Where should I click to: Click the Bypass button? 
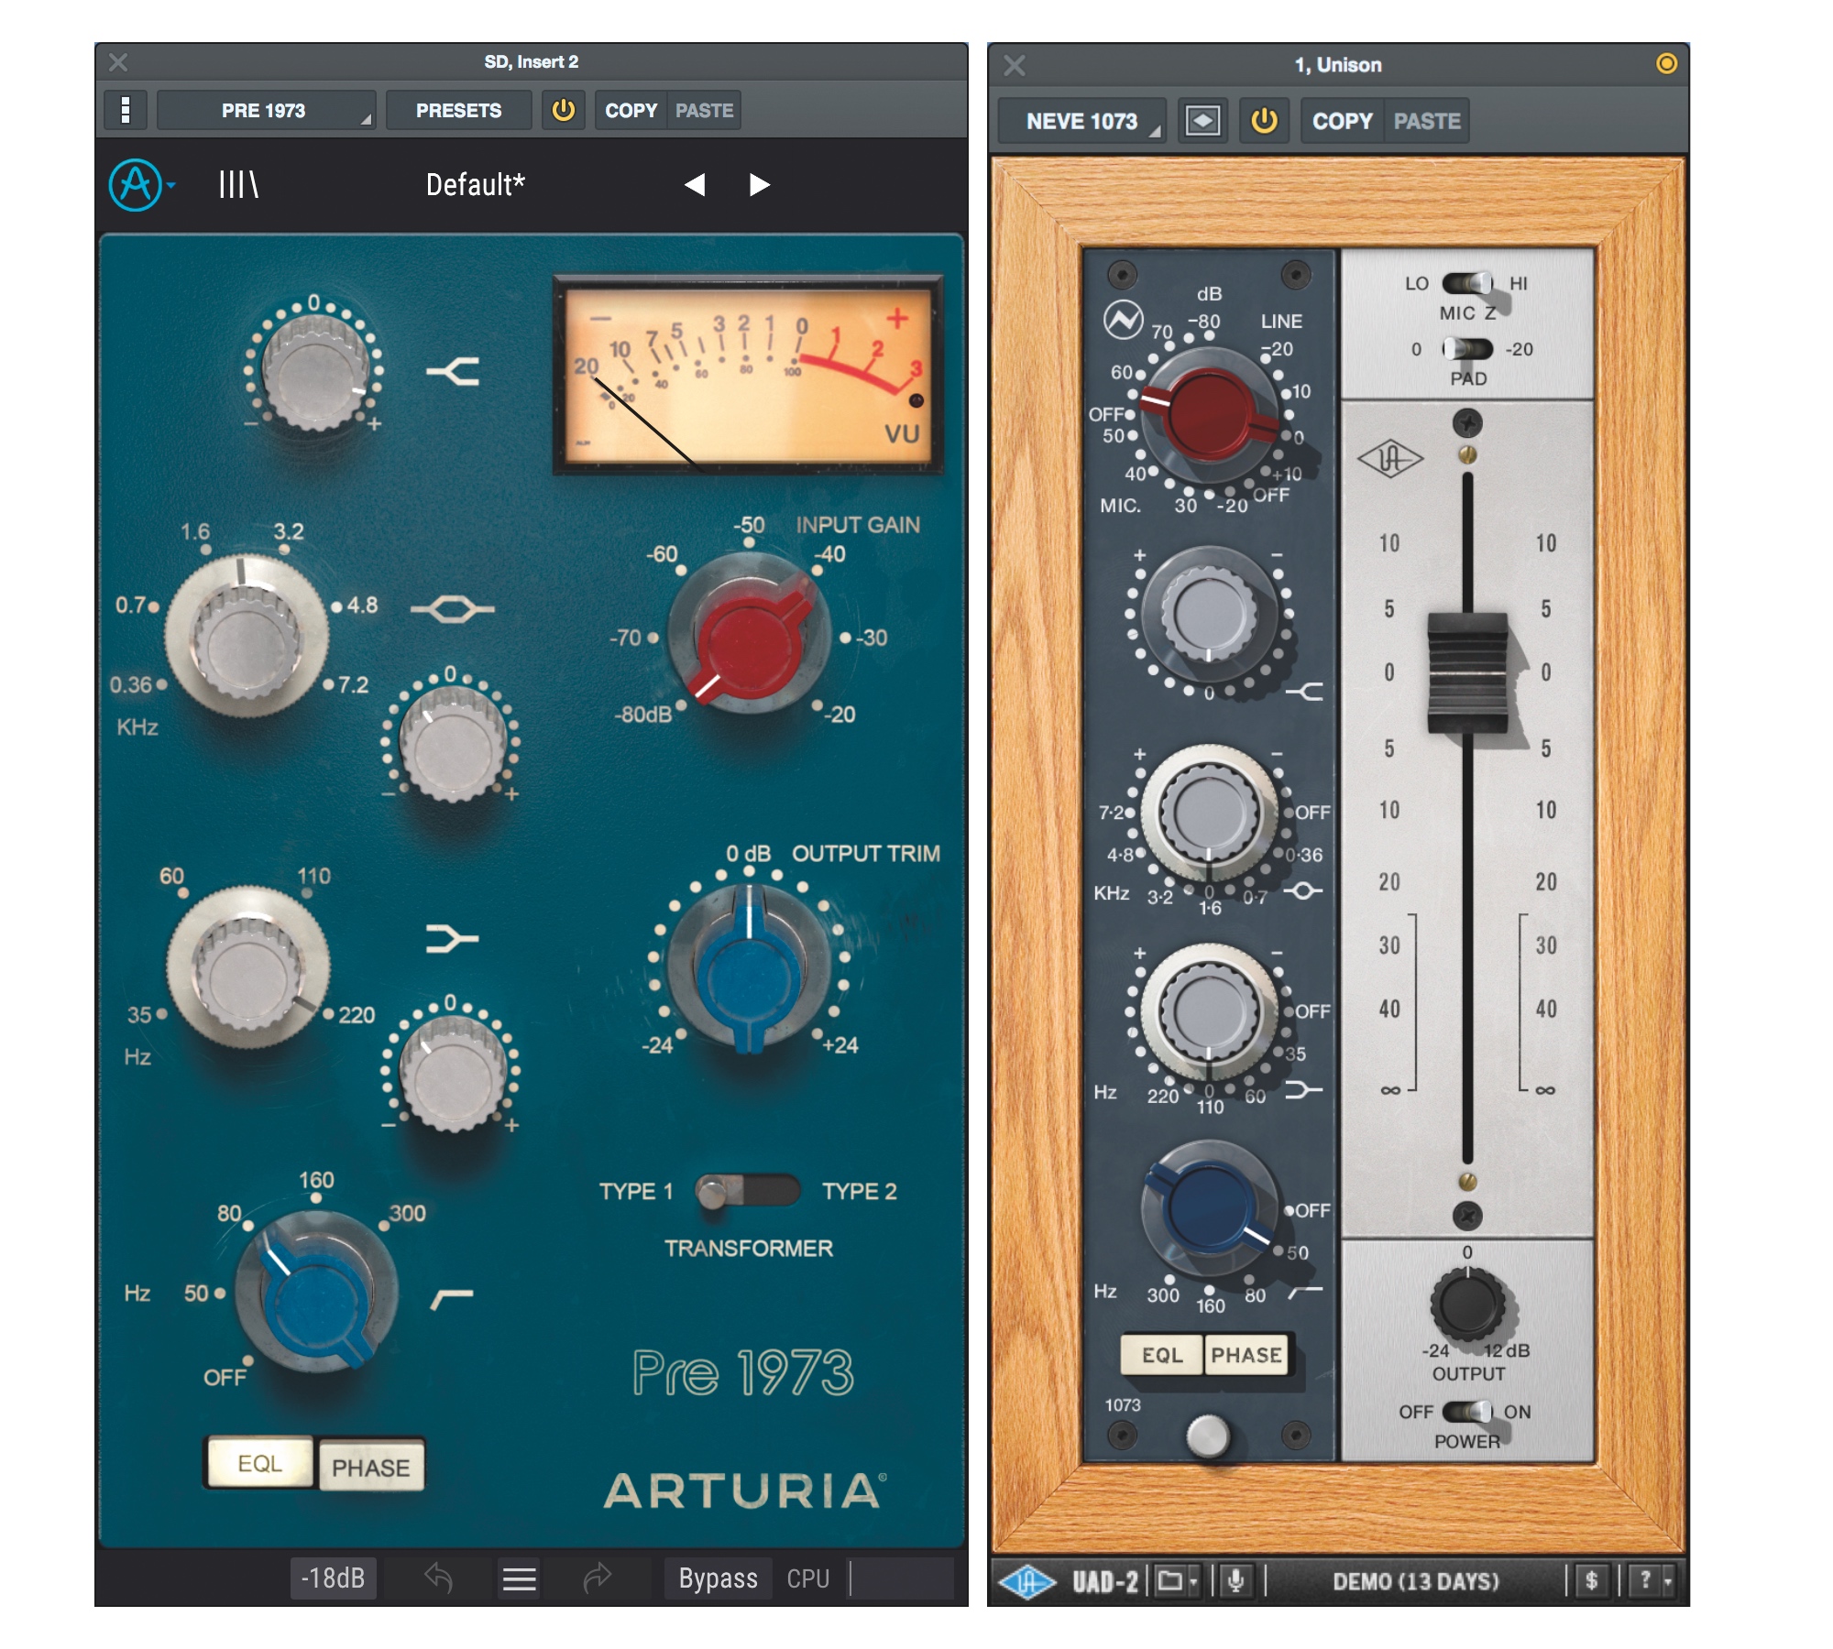[718, 1578]
